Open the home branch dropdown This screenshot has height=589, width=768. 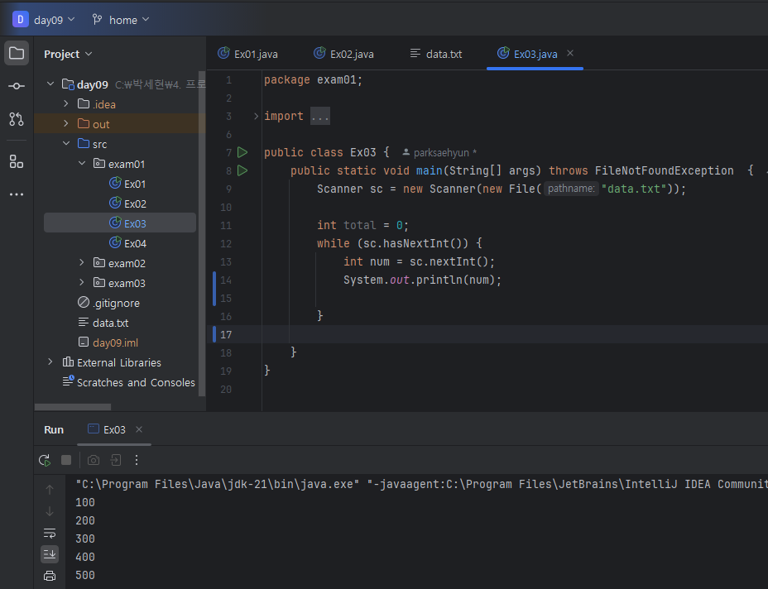[x=121, y=20]
